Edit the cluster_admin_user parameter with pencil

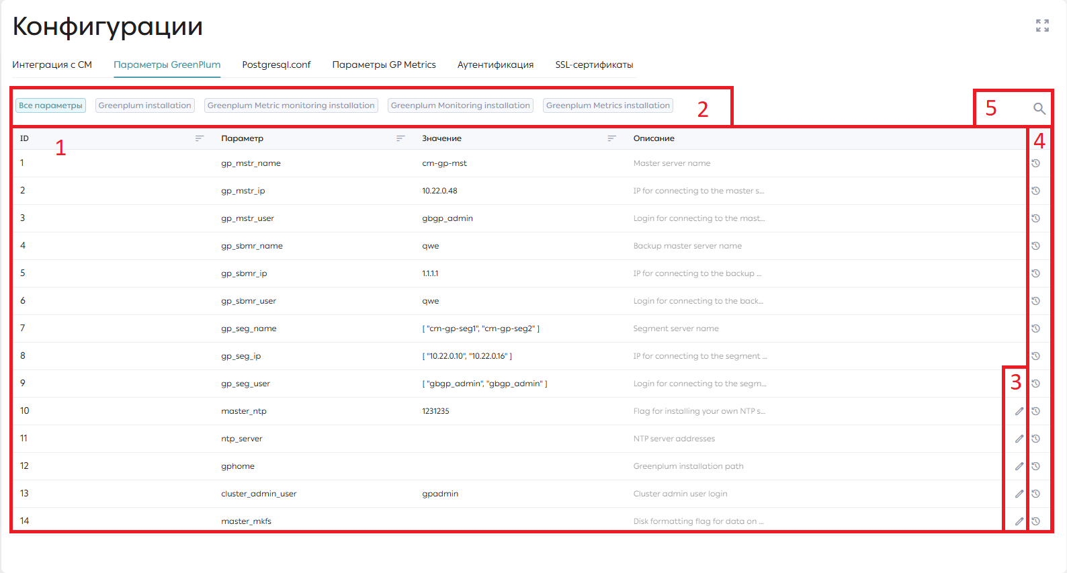1019,494
